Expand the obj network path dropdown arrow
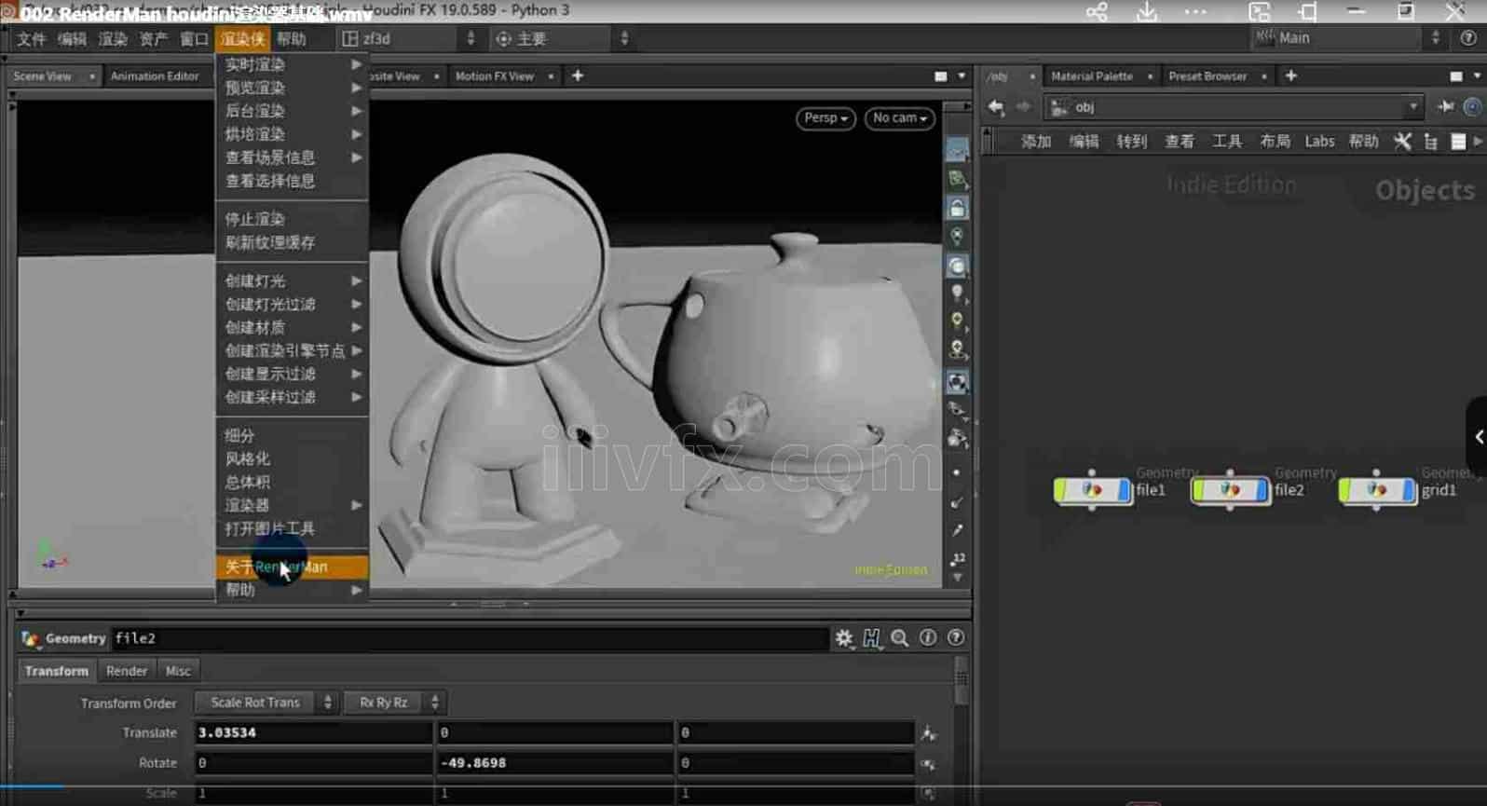 (1413, 107)
